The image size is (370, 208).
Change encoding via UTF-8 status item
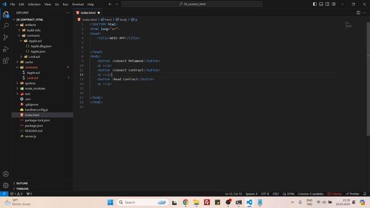coord(265,194)
